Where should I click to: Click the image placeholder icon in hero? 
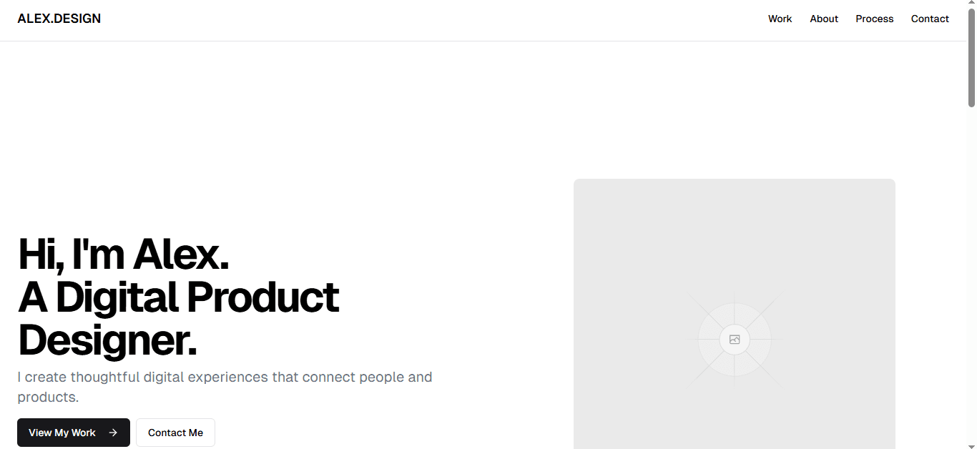coord(735,340)
